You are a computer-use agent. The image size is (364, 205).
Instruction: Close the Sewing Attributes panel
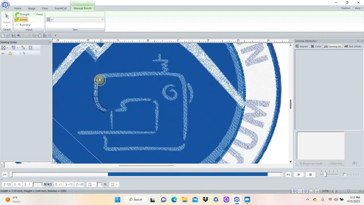pos(362,41)
